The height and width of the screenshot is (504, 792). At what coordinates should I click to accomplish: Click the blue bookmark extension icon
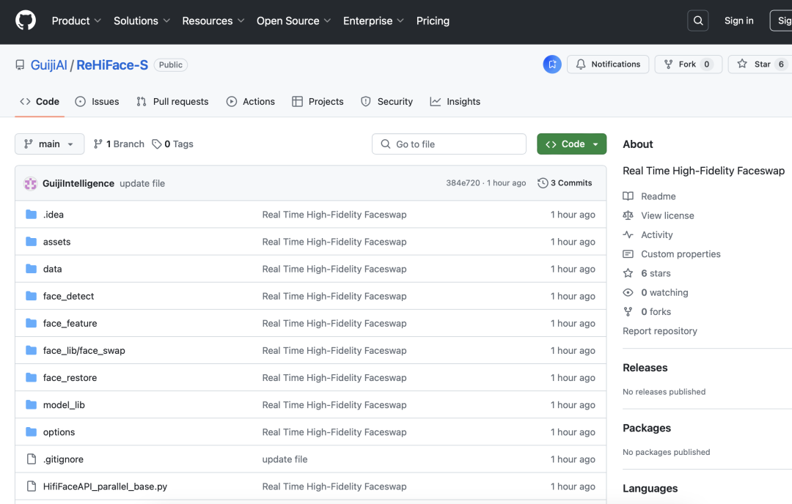tap(552, 64)
